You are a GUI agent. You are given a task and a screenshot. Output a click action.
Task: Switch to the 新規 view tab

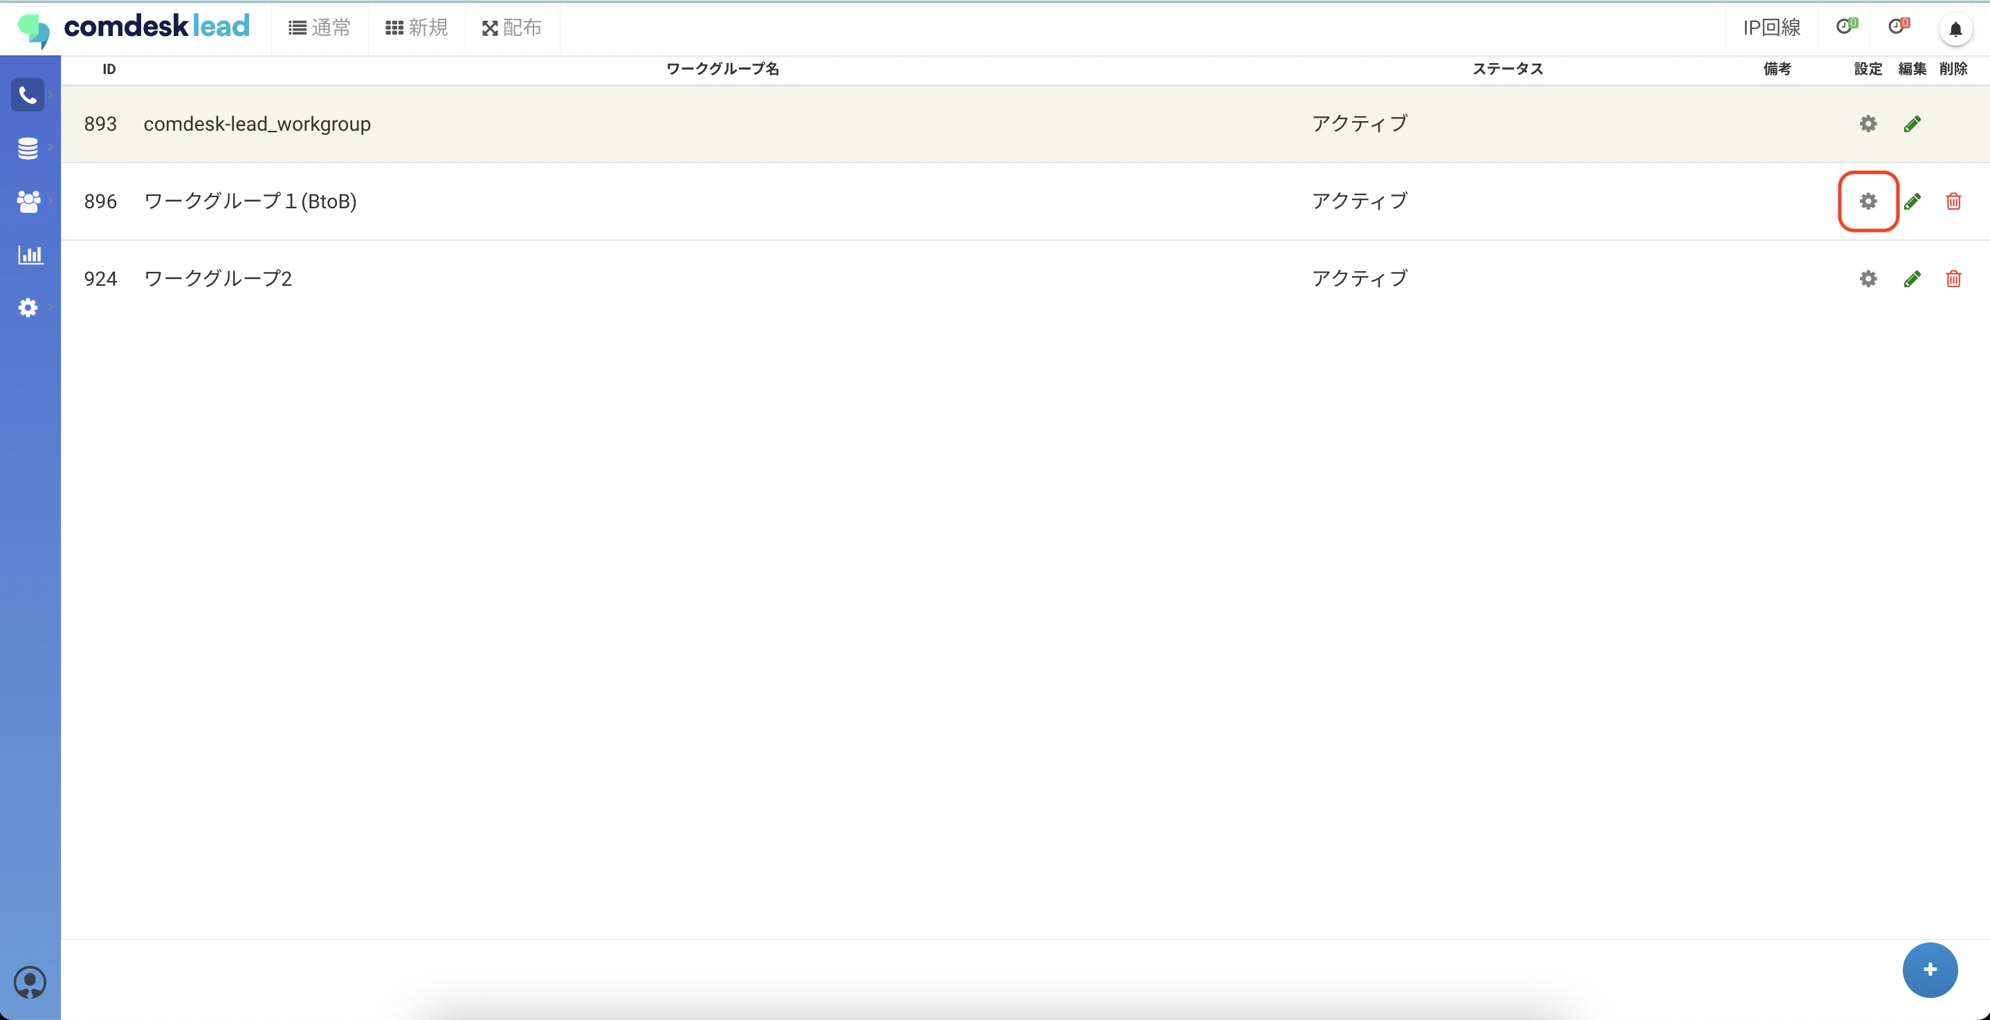click(417, 28)
